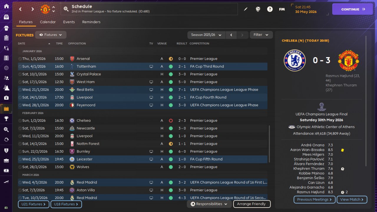Open the Responsibilities dropdown

coord(209,204)
